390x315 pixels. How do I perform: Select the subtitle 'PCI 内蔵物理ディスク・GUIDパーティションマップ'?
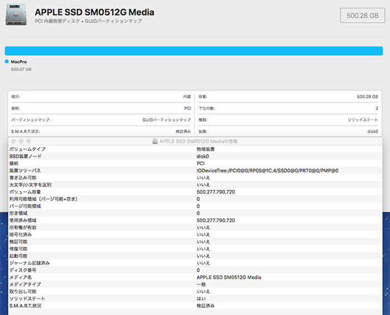point(88,21)
